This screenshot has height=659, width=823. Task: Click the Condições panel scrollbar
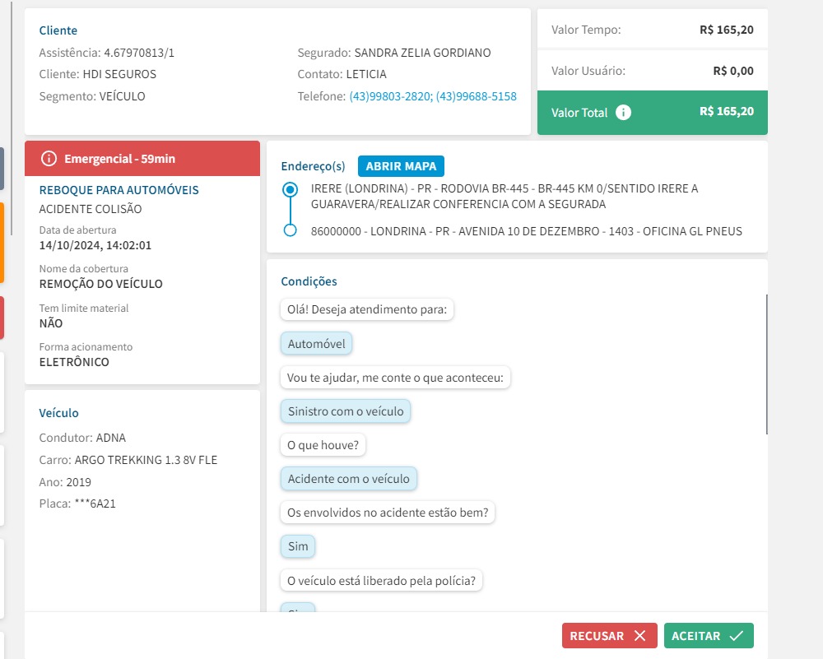766,364
